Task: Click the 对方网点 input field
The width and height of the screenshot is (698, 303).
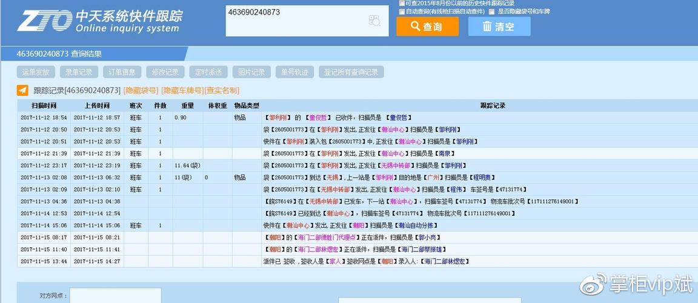Action: pos(115,296)
